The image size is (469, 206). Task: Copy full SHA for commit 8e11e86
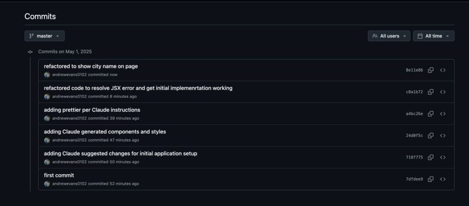pyautogui.click(x=431, y=70)
